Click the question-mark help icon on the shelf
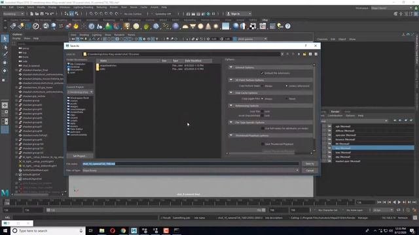Viewport: 419px width, 235px height. (288, 26)
